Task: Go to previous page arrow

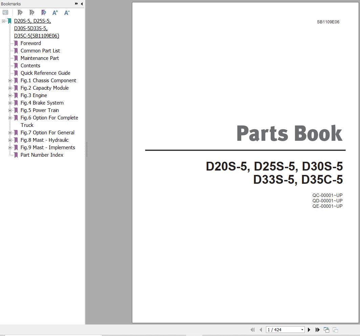Action: click(x=261, y=330)
